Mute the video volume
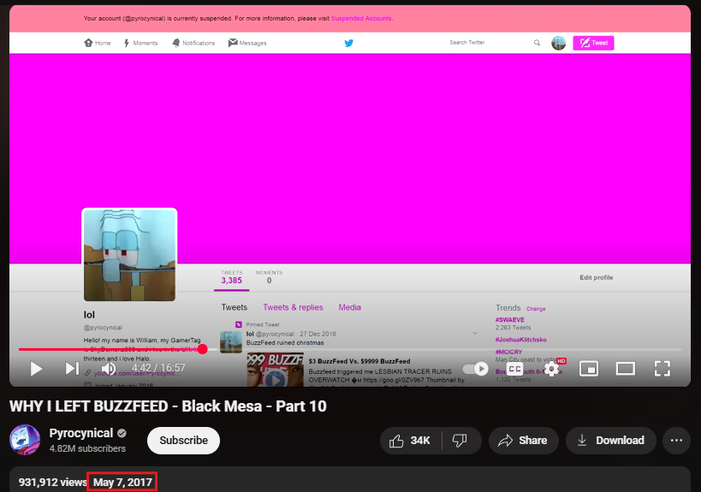Screen dimensions: 701x492 click(x=109, y=369)
